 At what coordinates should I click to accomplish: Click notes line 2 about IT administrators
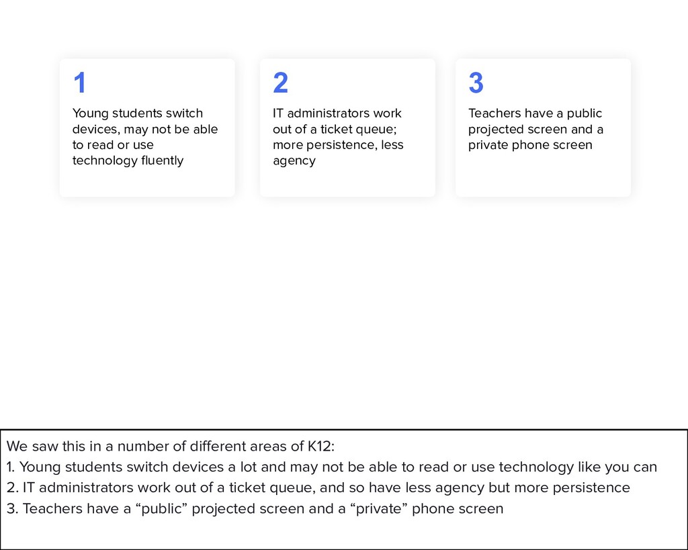pyautogui.click(x=318, y=488)
